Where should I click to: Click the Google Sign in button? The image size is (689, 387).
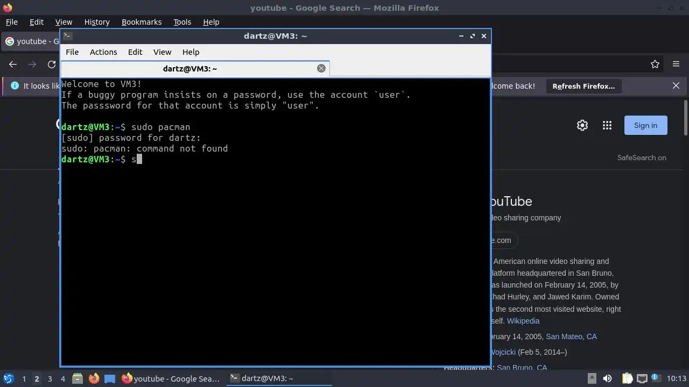click(x=645, y=125)
